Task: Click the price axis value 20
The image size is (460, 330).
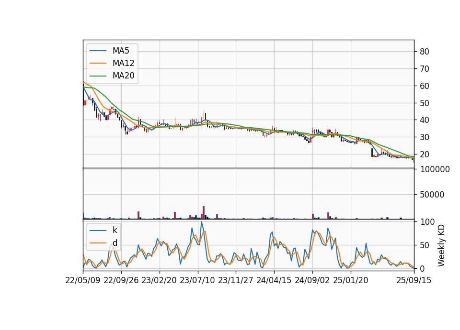Action: pyautogui.click(x=425, y=154)
